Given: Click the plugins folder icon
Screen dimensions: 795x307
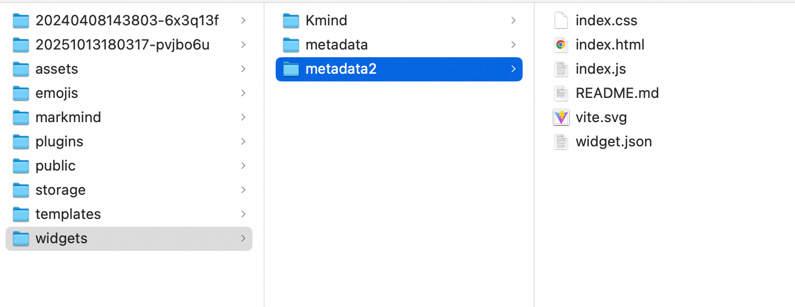Looking at the screenshot, I should point(21,142).
